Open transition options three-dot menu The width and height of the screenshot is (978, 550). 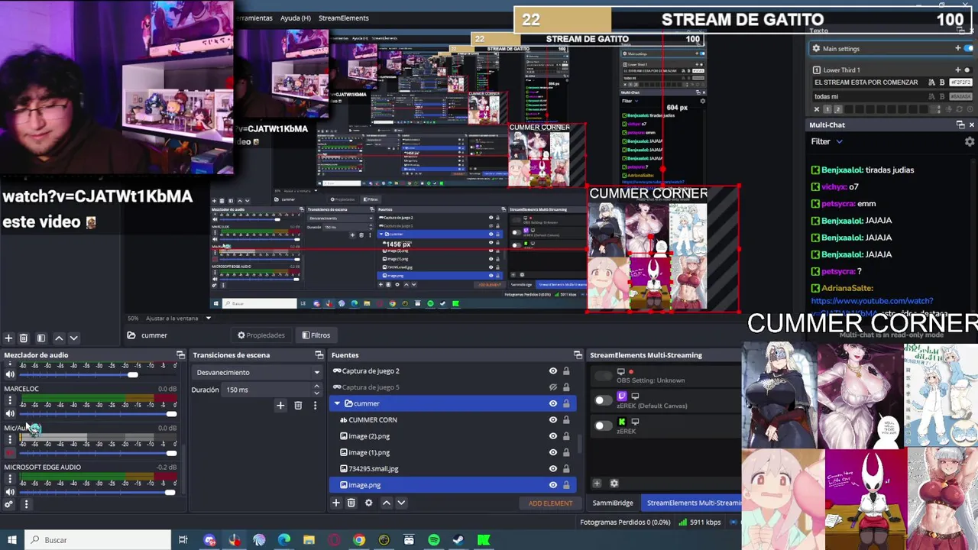click(315, 406)
